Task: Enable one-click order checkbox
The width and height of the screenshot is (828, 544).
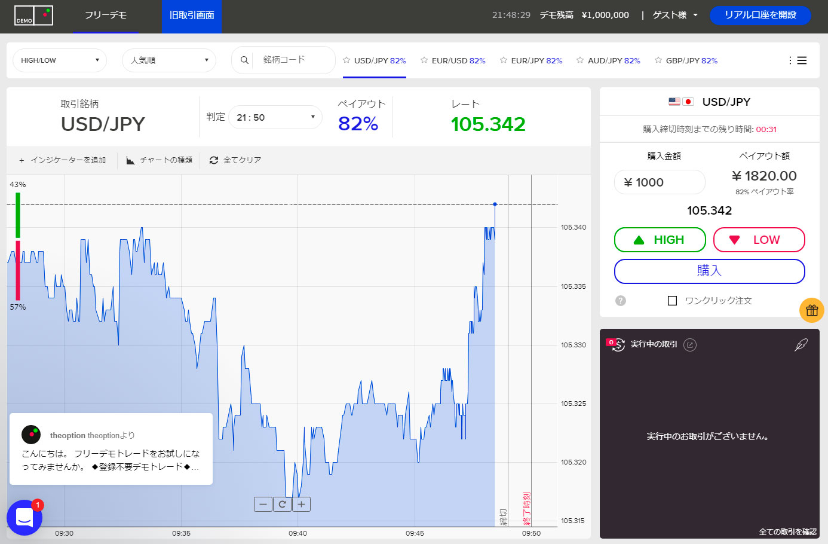Action: (x=673, y=301)
